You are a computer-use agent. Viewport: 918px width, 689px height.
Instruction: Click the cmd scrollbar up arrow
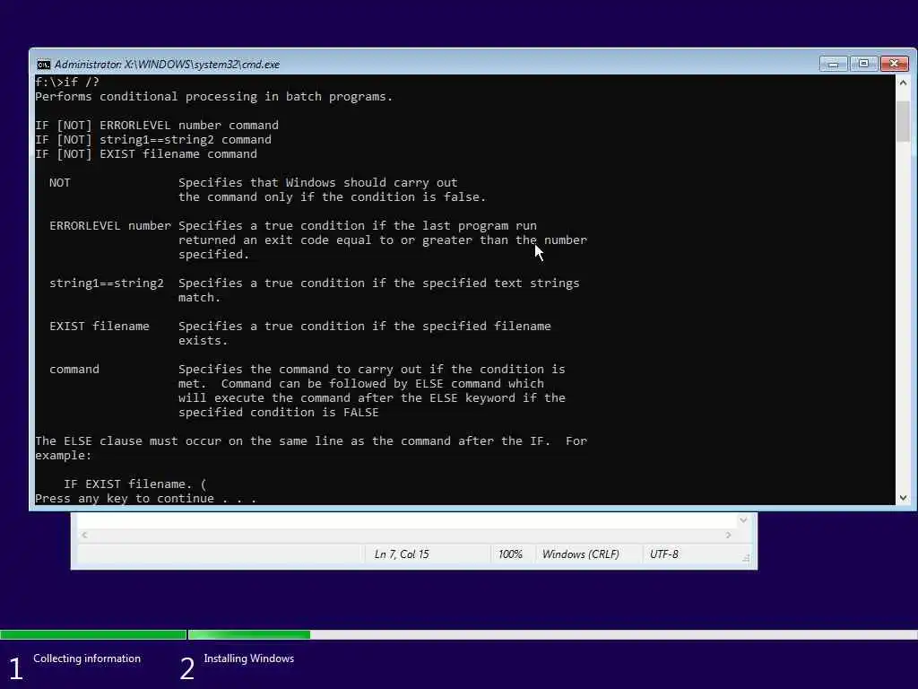coord(903,83)
